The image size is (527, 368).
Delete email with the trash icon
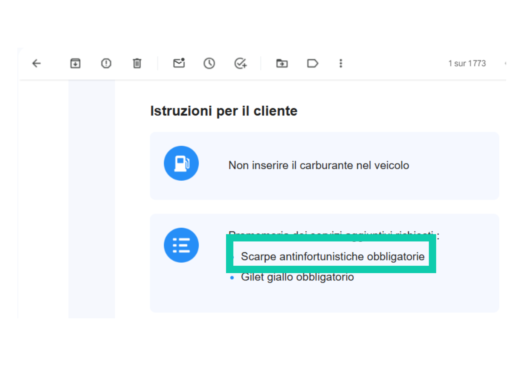click(137, 63)
